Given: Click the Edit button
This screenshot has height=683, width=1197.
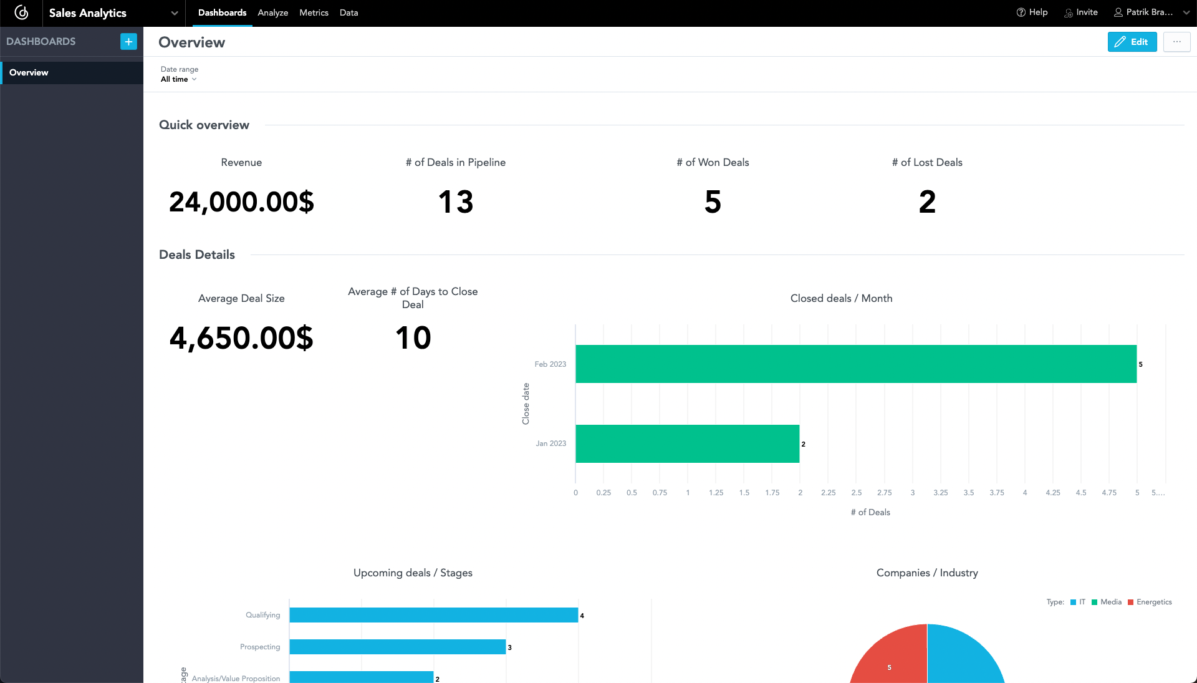Looking at the screenshot, I should pos(1132,42).
